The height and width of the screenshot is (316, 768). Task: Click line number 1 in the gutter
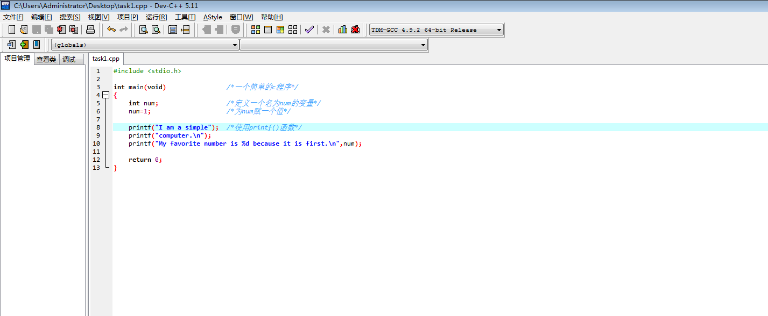click(x=98, y=71)
